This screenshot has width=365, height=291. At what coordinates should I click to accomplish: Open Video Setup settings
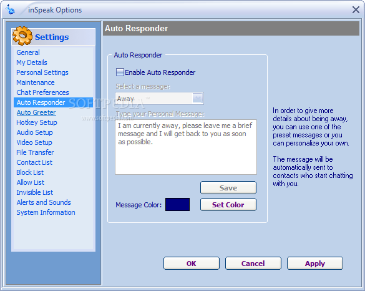[34, 142]
